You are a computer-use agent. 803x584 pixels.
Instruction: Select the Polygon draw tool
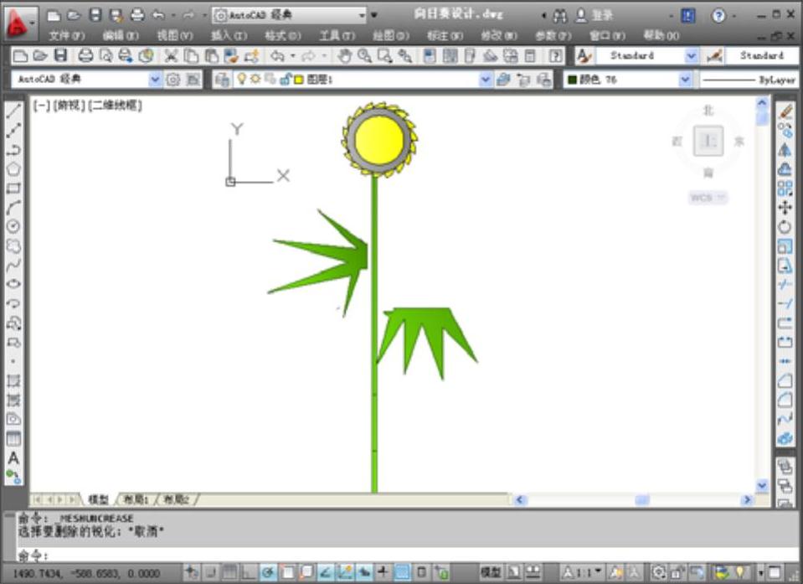pyautogui.click(x=13, y=168)
